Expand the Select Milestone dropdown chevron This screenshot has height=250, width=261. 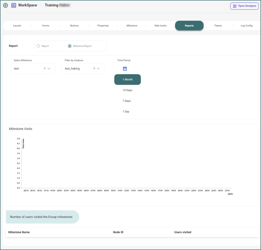(49, 68)
